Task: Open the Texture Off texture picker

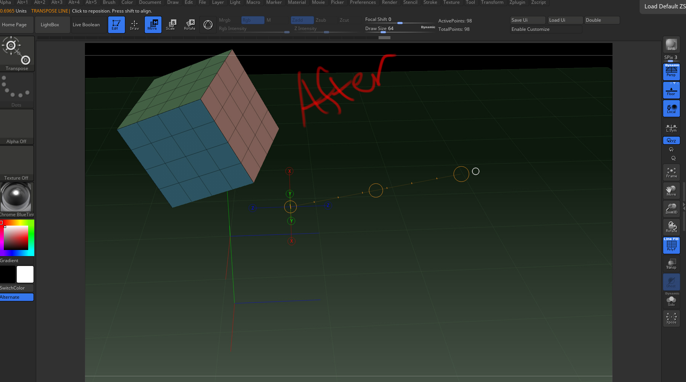Action: point(17,163)
